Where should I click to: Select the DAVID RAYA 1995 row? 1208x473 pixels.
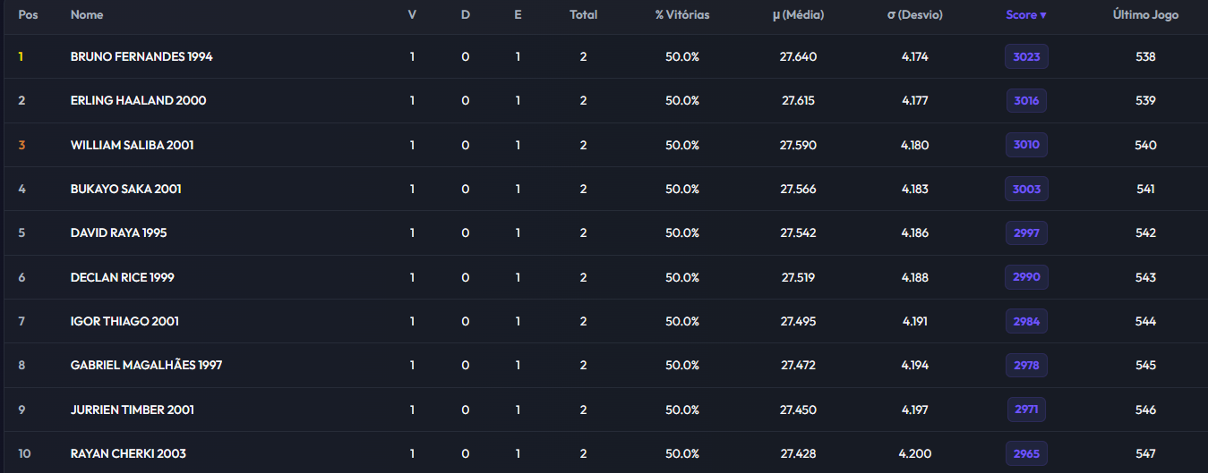(x=604, y=232)
